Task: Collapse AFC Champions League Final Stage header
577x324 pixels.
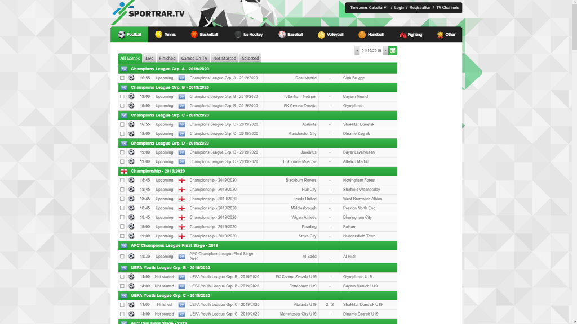Action: coord(258,245)
